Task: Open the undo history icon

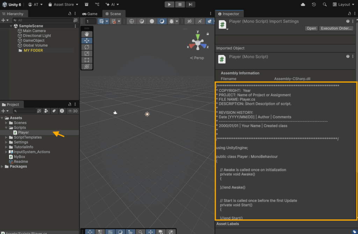Action: [314, 4]
